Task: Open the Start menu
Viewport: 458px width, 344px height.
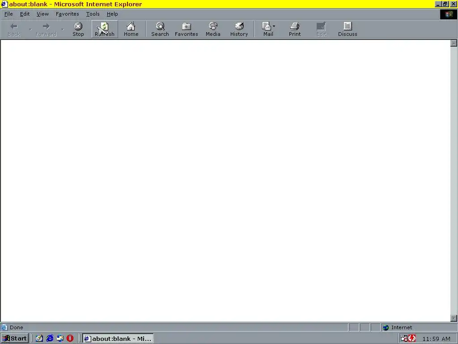Action: pyautogui.click(x=15, y=339)
